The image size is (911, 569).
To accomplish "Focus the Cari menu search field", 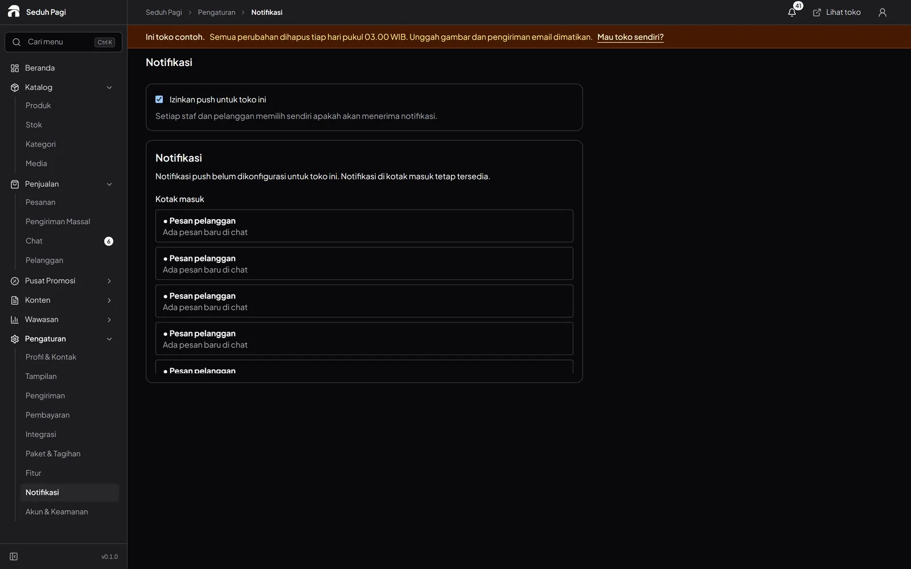I will [64, 42].
